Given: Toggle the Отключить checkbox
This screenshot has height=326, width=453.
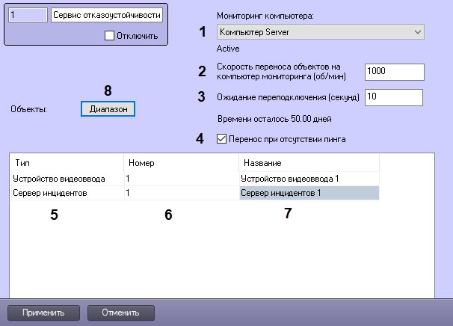Looking at the screenshot, I should 109,35.
